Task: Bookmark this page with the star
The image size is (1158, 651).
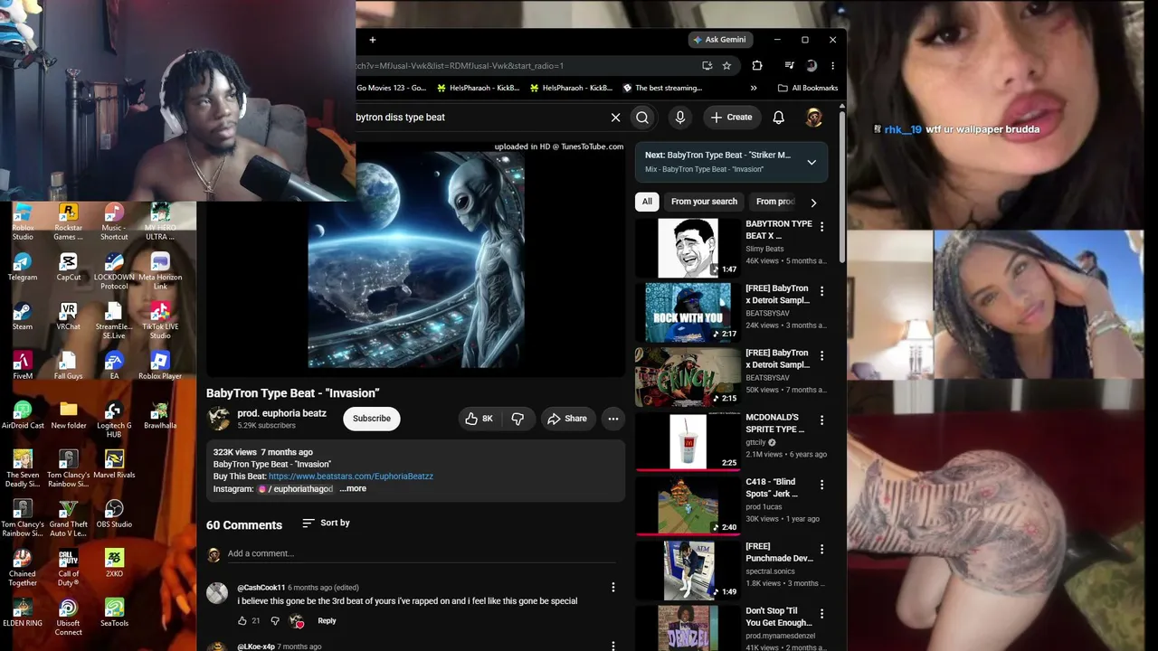Action: 726,66
